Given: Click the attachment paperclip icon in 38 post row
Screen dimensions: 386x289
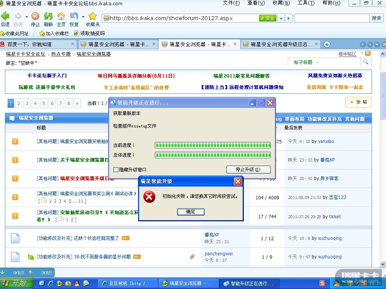Looking at the screenshot, I should point(192,256).
